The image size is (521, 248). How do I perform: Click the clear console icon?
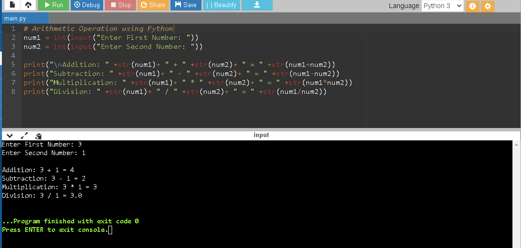tap(38, 136)
